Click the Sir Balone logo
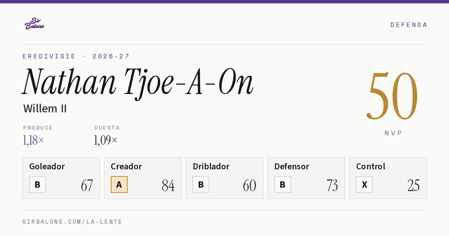This screenshot has width=449, height=236. 34,24
